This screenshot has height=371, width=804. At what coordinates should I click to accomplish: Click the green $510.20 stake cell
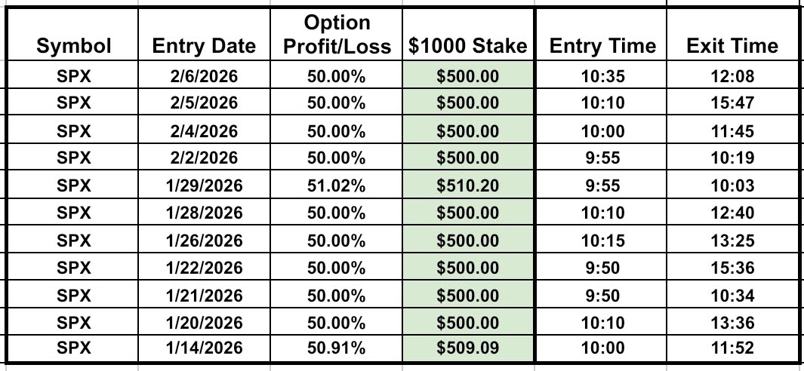468,185
